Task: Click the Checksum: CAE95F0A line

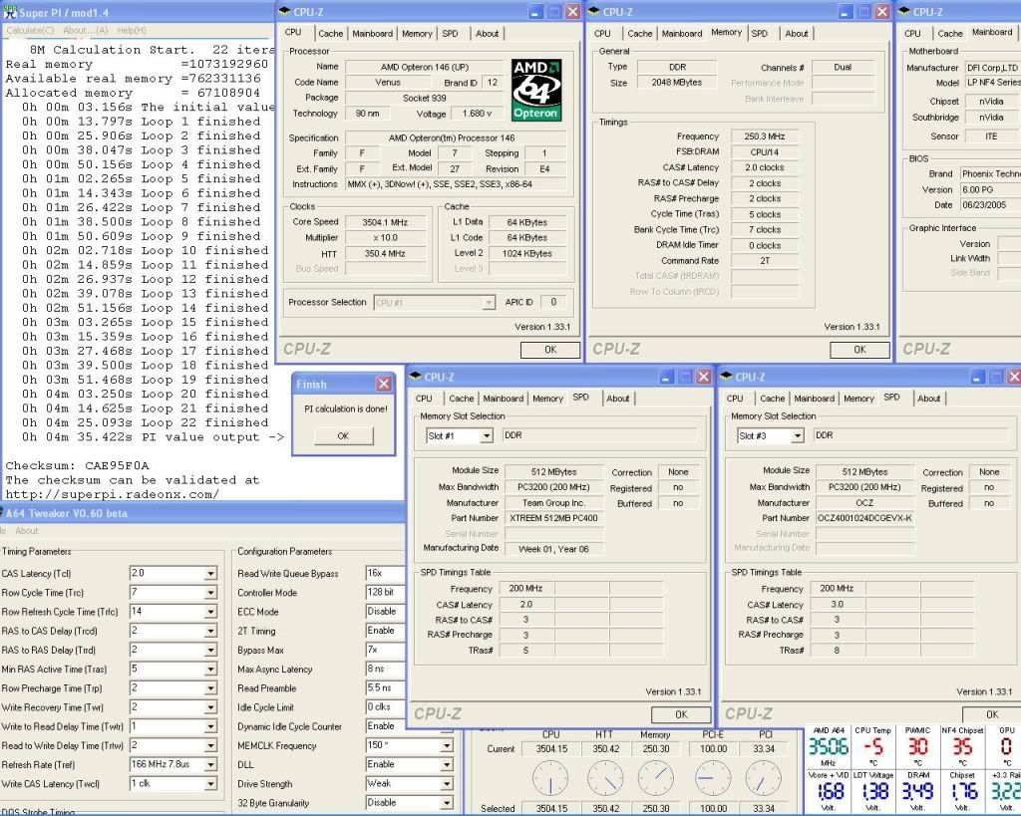Action: [x=78, y=466]
